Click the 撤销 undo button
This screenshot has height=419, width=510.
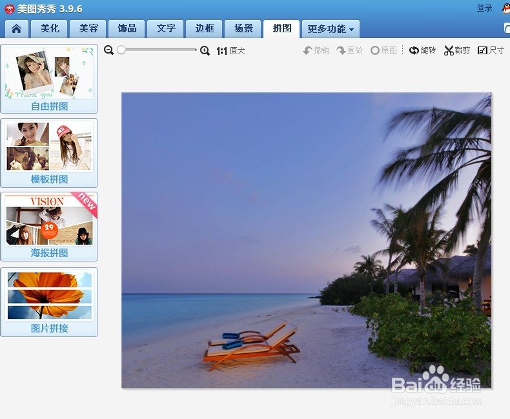click(316, 50)
